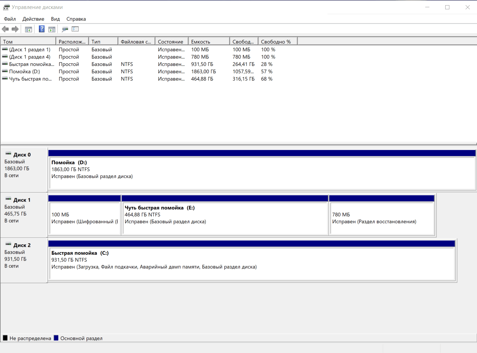Sort by the Располож... column header
477x353 pixels.
point(72,42)
